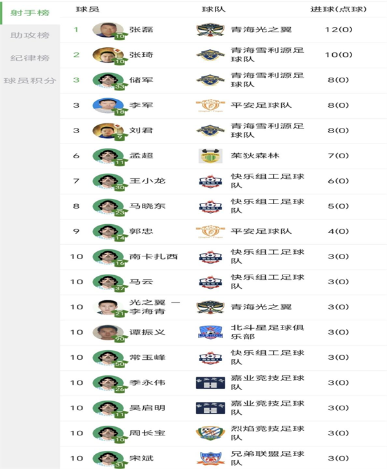Click the 北斗星足球俱乐部 team logo

[x=210, y=332]
